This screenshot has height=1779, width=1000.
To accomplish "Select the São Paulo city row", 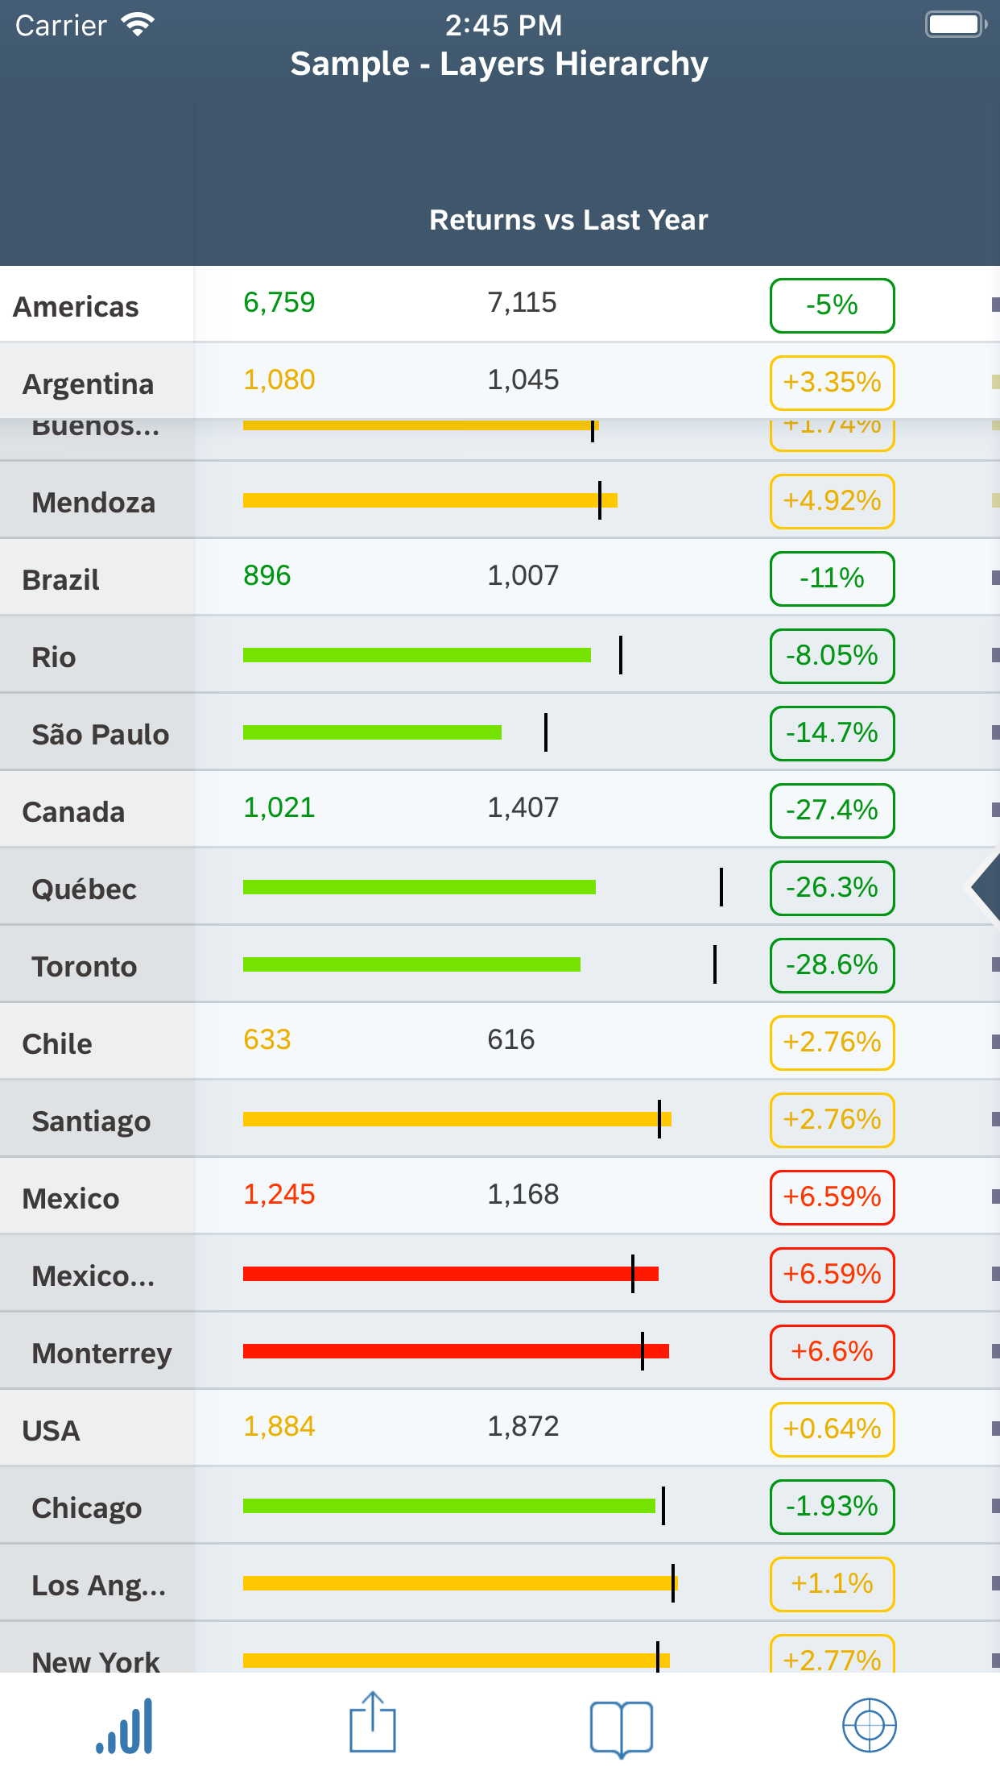I will pos(101,735).
